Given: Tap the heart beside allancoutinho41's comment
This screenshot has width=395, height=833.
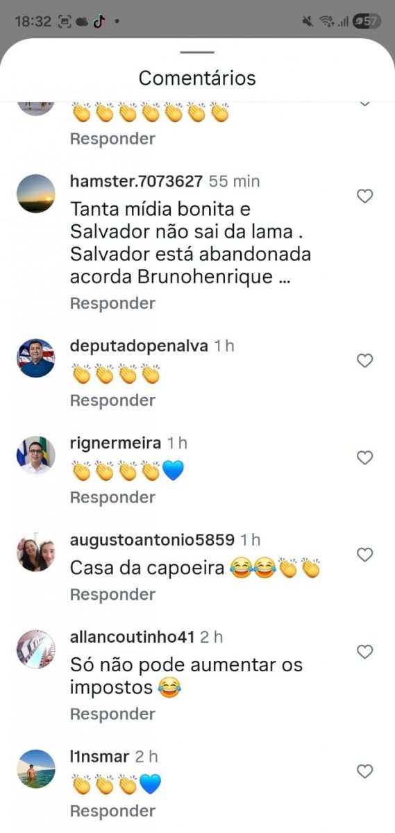Looking at the screenshot, I should (x=364, y=652).
